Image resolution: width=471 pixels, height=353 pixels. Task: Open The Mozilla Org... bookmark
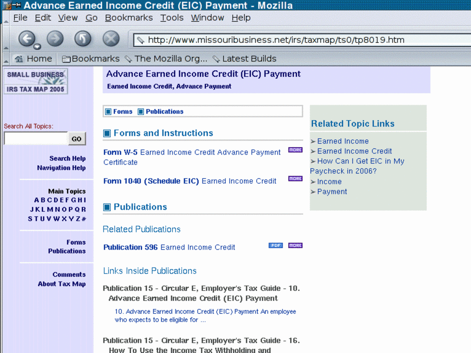point(166,58)
